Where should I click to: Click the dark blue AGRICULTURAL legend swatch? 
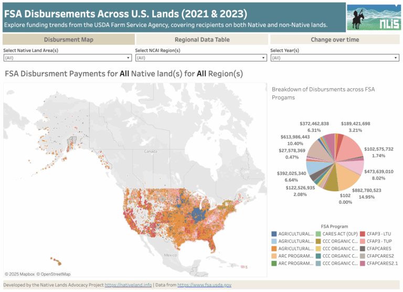click(x=274, y=234)
